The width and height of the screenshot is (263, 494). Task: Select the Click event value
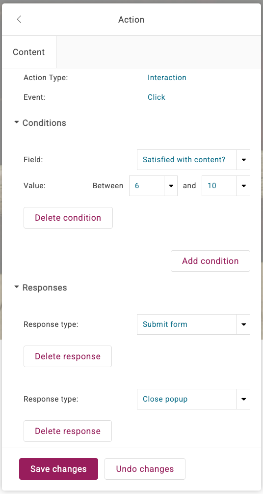(x=157, y=97)
